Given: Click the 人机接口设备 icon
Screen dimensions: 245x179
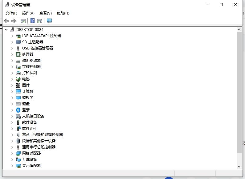Looking at the screenshot, I should click(x=18, y=117).
